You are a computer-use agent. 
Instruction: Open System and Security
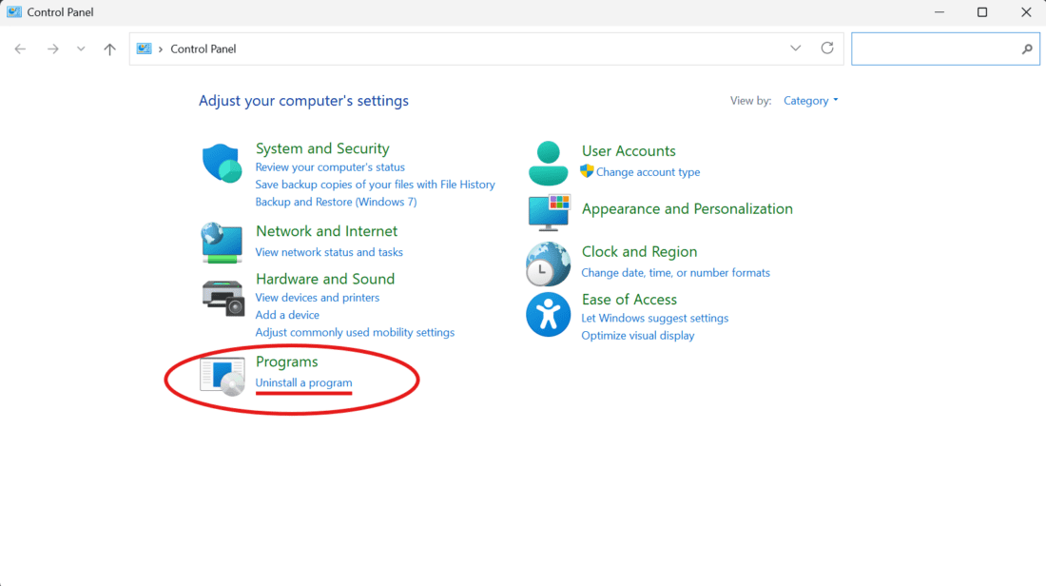322,148
